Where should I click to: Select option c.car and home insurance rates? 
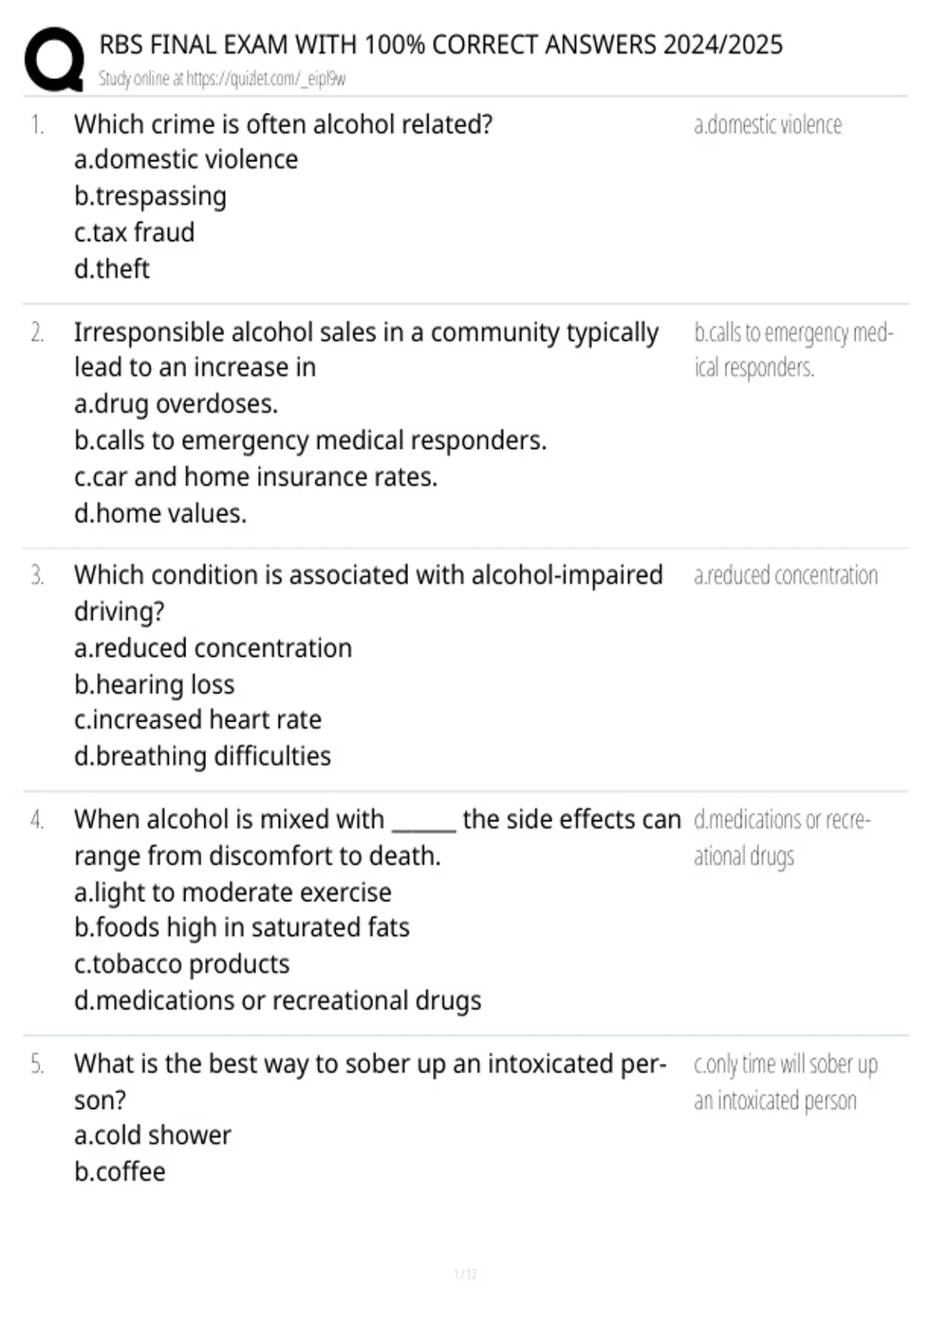click(256, 476)
